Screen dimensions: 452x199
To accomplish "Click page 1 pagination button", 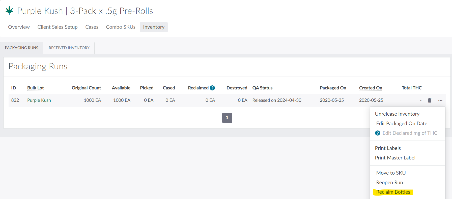I will tap(227, 118).
